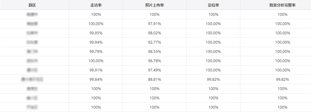Select the 98.55% cell
This screenshot has height=112, width=311.
(155, 52)
